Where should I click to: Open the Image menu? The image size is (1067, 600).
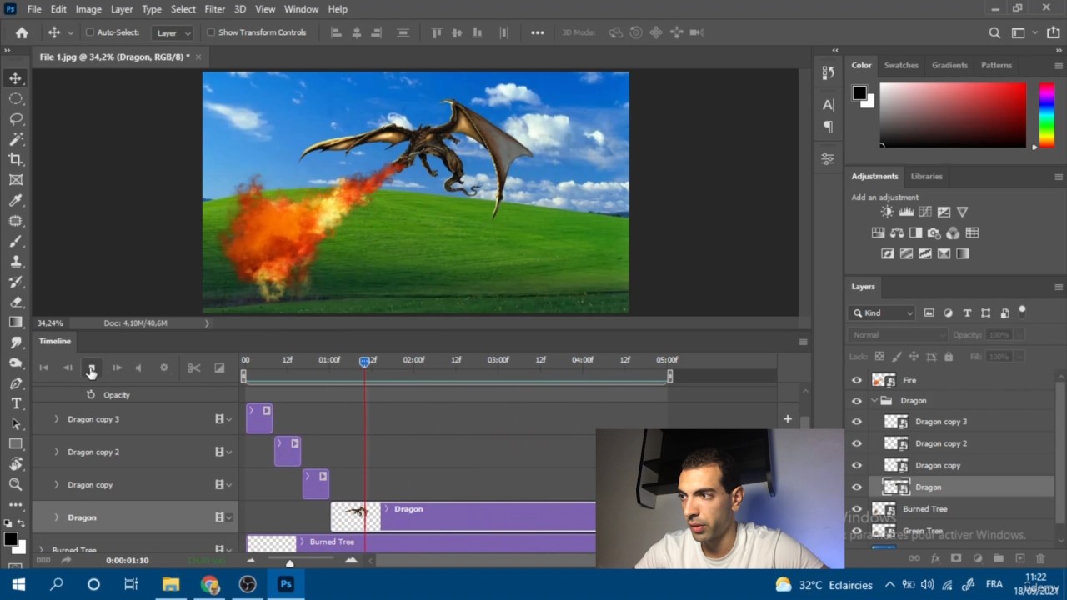(x=88, y=9)
